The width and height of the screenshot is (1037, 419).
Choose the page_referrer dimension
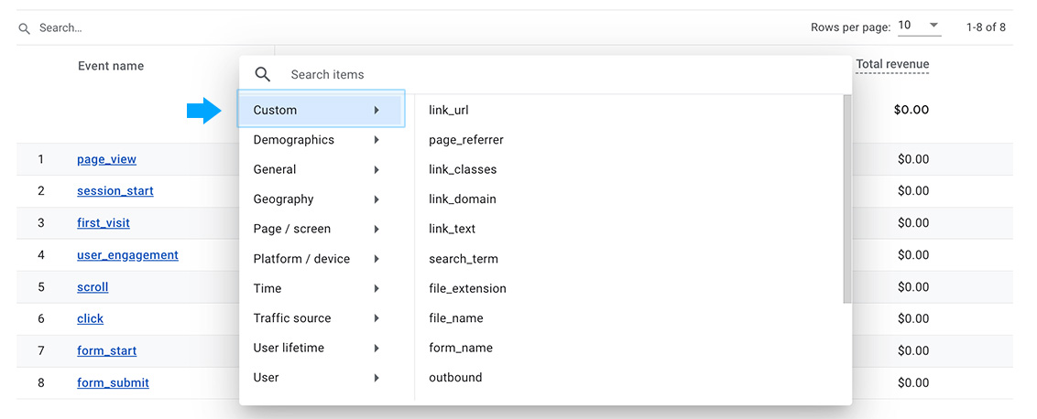pyautogui.click(x=466, y=140)
